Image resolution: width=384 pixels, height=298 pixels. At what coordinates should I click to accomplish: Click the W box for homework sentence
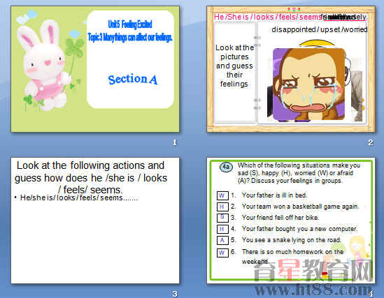222,253
